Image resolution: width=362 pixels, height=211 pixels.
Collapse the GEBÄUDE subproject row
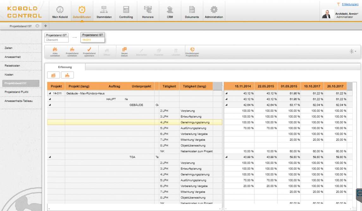coord(50,105)
